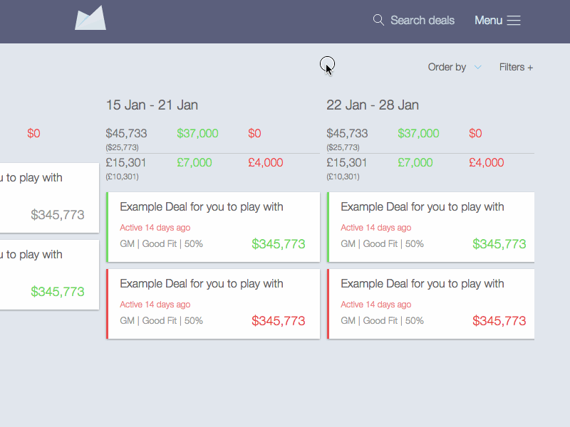Click the Order by chevron icon
This screenshot has width=570, height=427.
pos(477,68)
